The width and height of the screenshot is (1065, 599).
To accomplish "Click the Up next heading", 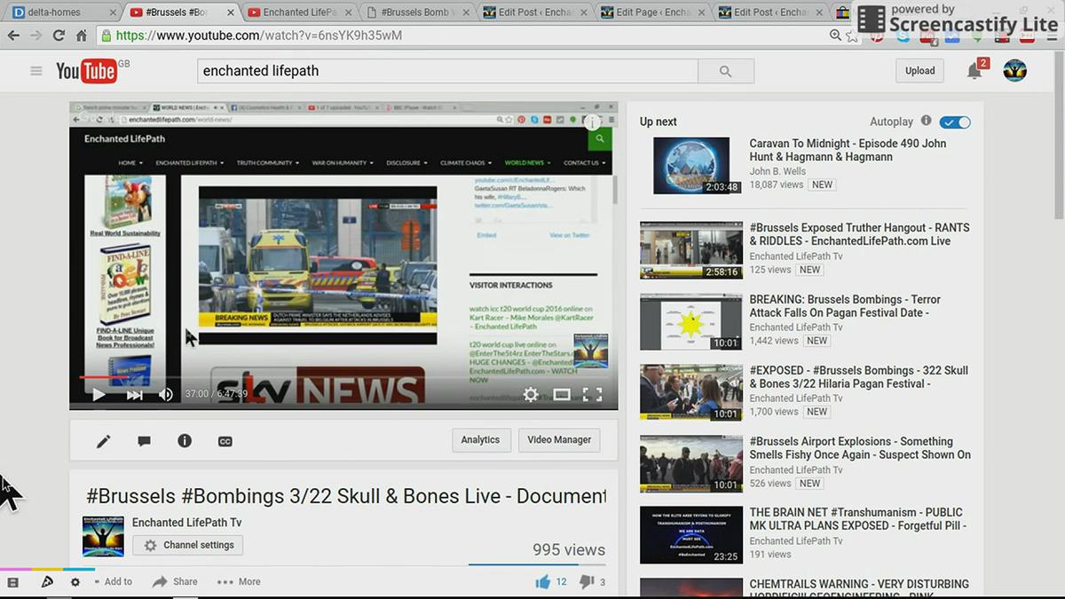I will (x=659, y=122).
